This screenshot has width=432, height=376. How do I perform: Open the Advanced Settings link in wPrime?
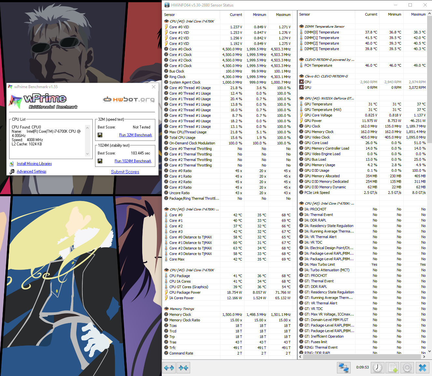pyautogui.click(x=32, y=171)
